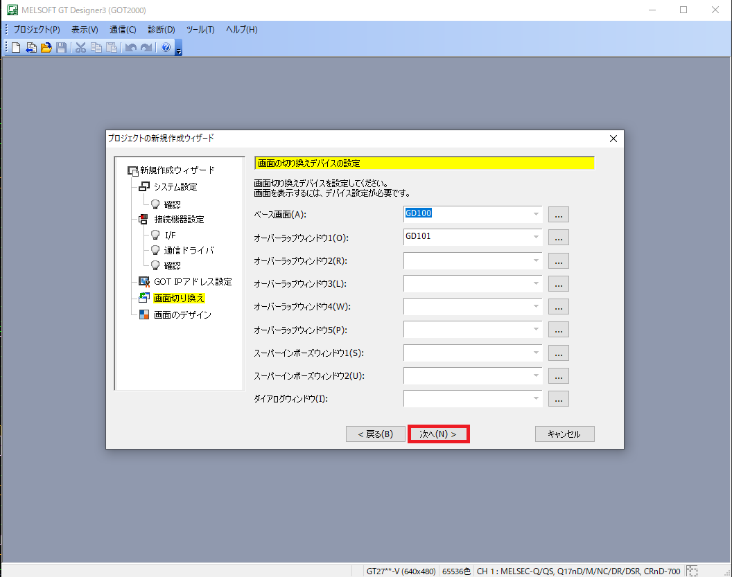
Task: Click the 65536色 status bar entry
Action: (x=456, y=571)
